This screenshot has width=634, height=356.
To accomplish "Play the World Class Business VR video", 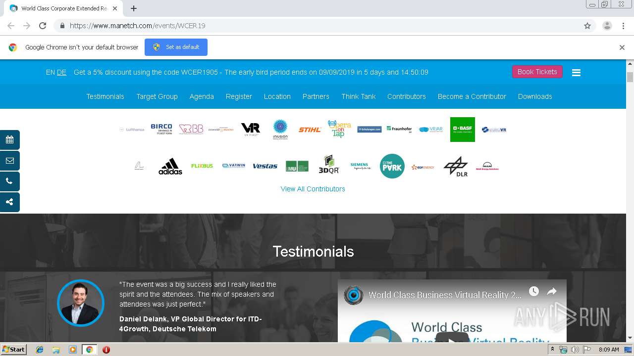I will pyautogui.click(x=452, y=339).
